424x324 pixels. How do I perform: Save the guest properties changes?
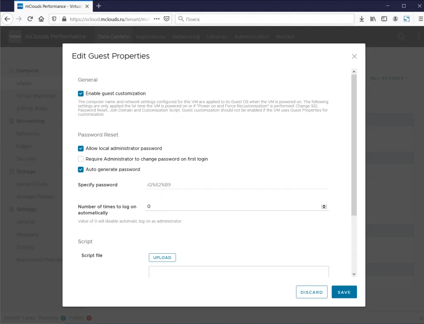[344, 292]
